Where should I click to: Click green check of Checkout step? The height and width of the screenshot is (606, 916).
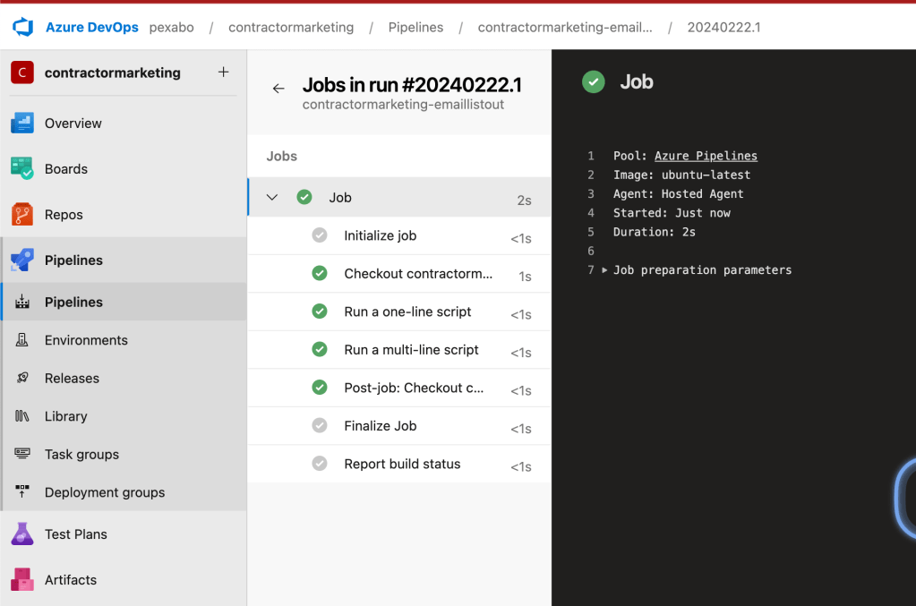point(320,273)
